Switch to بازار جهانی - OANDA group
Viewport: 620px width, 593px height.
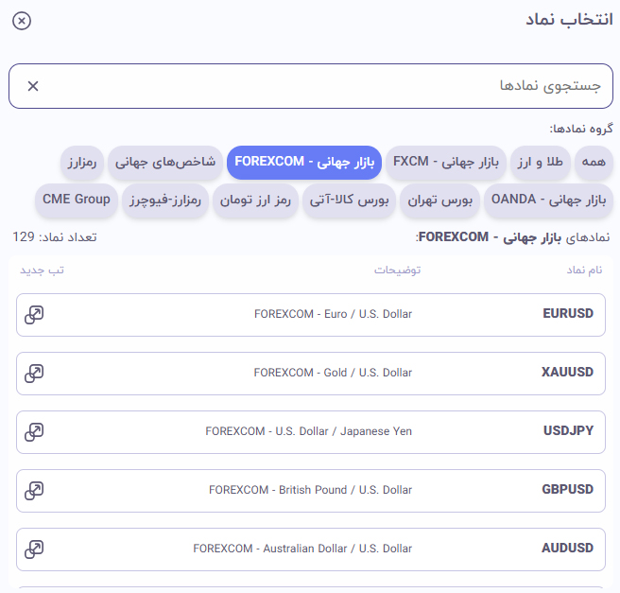548,201
